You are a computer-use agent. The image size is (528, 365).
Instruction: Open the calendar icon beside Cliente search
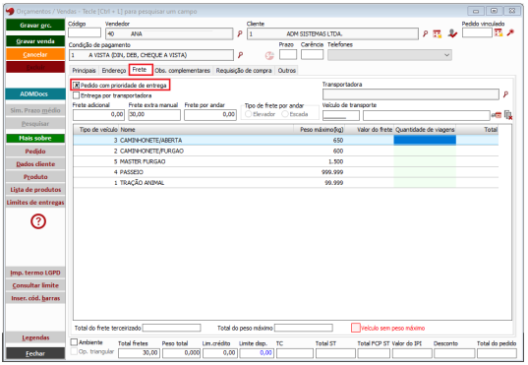tap(438, 33)
